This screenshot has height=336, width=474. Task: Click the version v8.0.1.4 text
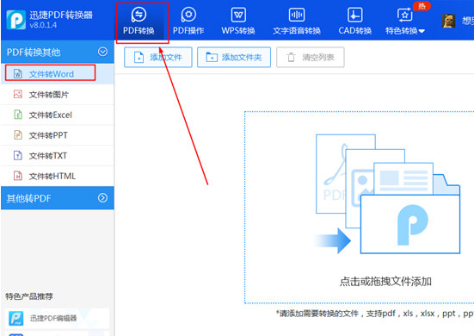click(x=43, y=25)
